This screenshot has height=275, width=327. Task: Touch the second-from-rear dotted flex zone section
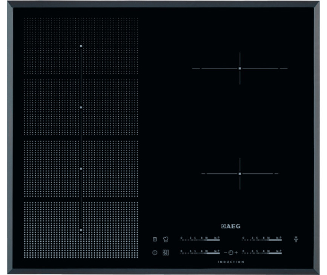point(81,107)
